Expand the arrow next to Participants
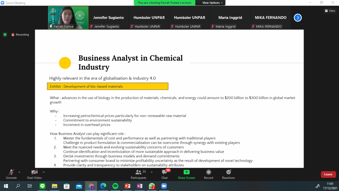 pyautogui.click(x=152, y=172)
